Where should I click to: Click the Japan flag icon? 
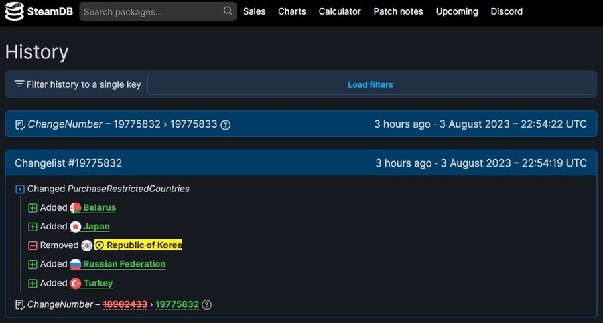[75, 227]
